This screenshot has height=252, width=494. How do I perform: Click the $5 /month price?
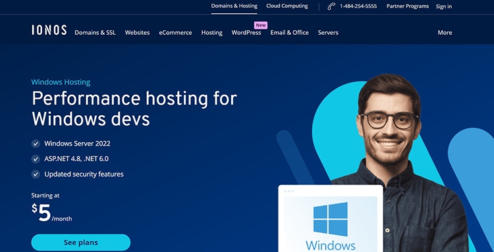[51, 213]
